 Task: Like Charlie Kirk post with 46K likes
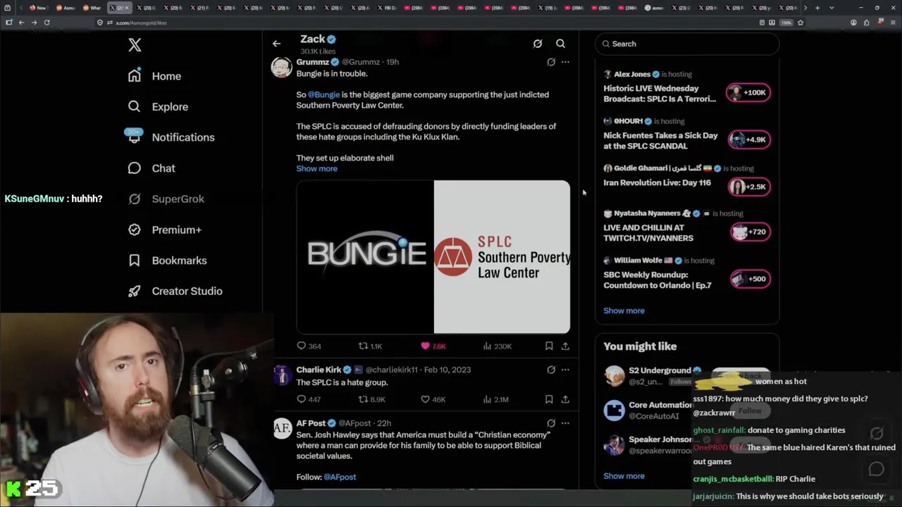click(433, 399)
